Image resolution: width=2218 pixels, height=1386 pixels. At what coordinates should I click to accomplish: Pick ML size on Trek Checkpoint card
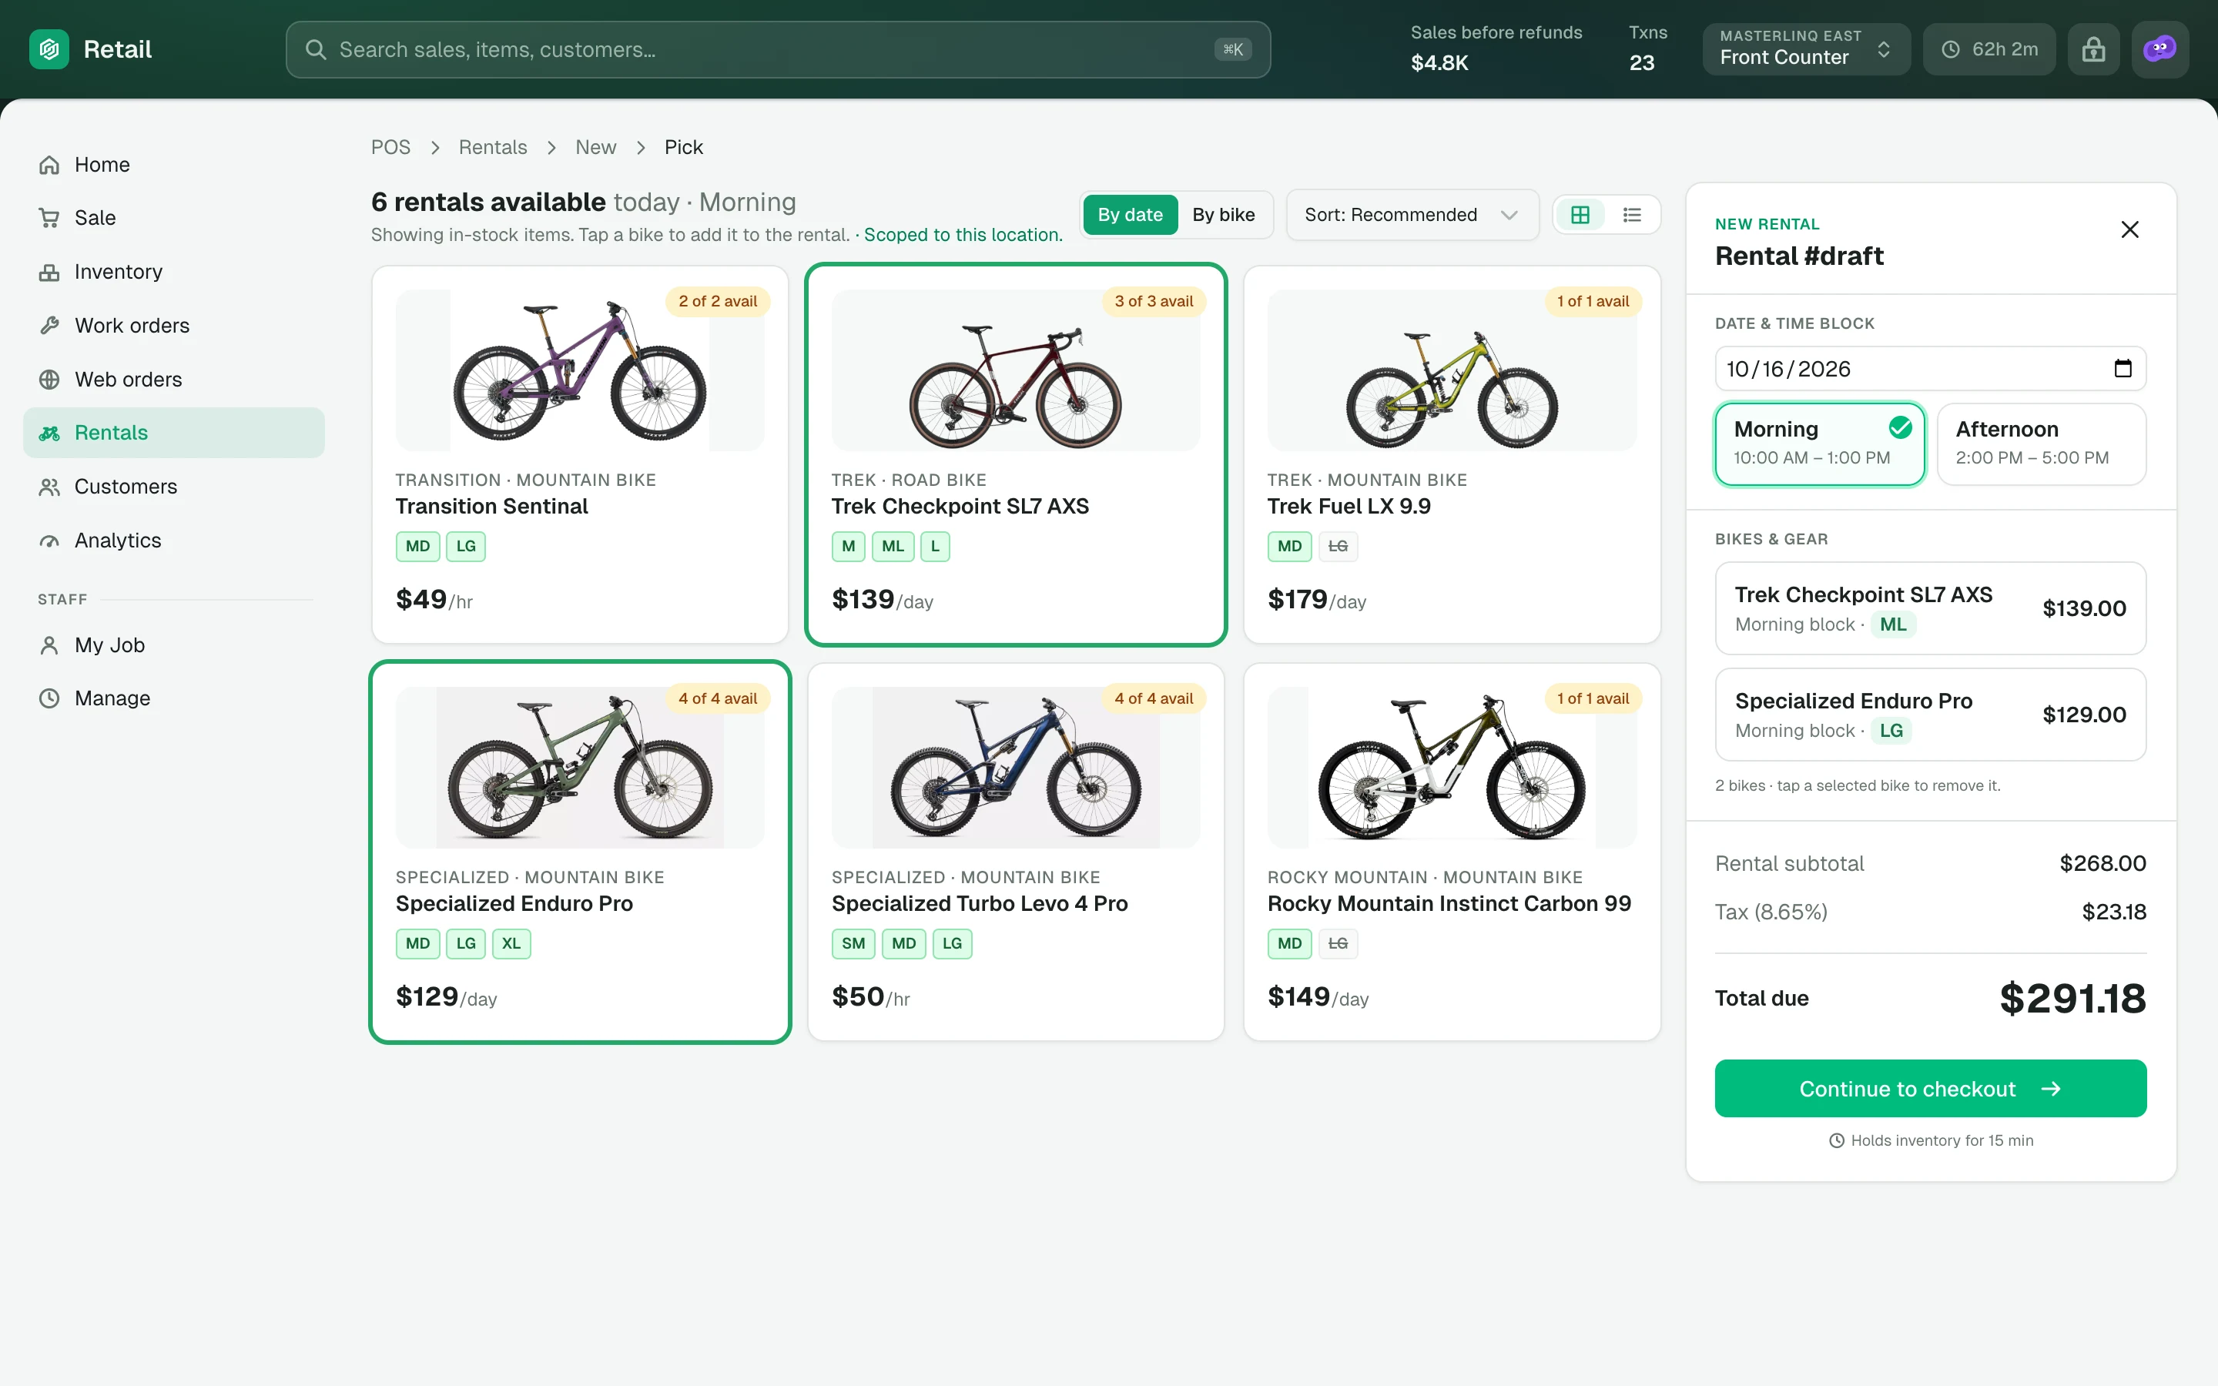click(893, 547)
